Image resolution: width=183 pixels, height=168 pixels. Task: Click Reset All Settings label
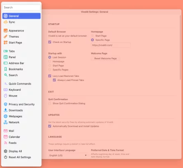pyautogui.click(x=20, y=157)
